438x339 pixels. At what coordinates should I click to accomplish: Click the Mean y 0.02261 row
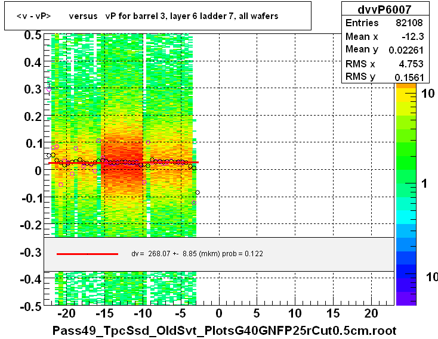pos(384,49)
